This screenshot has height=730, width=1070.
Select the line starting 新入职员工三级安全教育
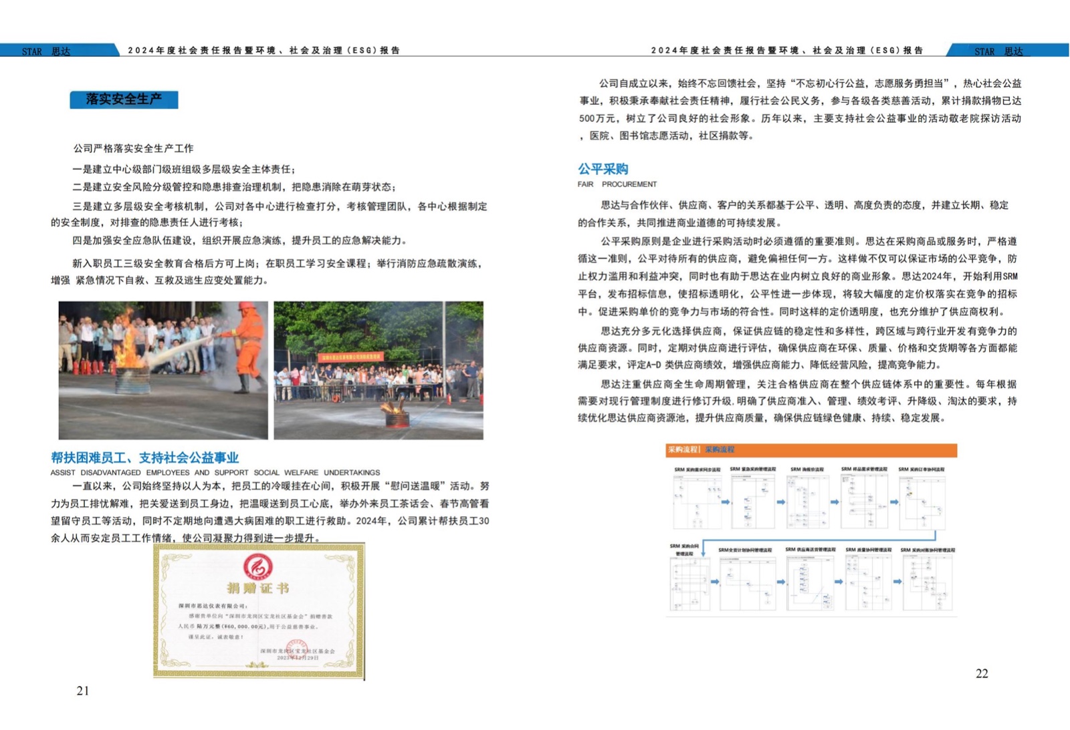pos(278,264)
